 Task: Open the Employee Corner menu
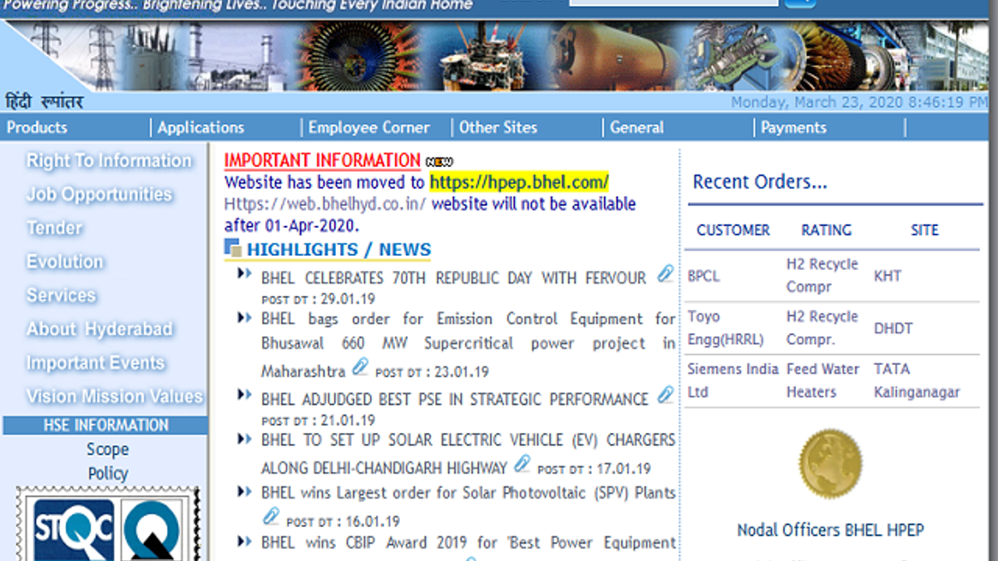point(369,127)
